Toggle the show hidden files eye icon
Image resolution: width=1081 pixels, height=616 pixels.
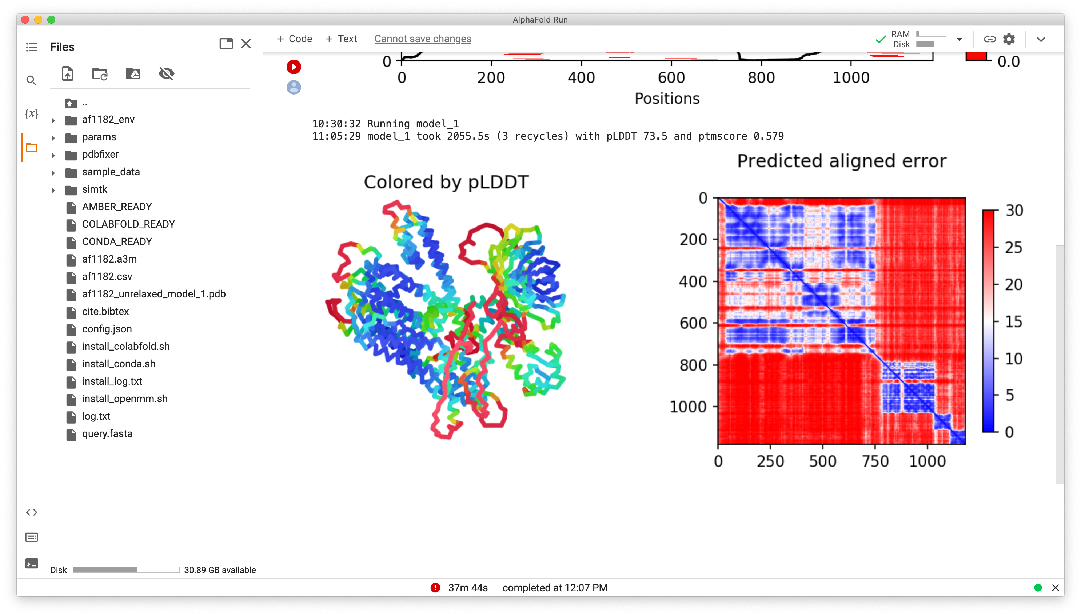166,73
